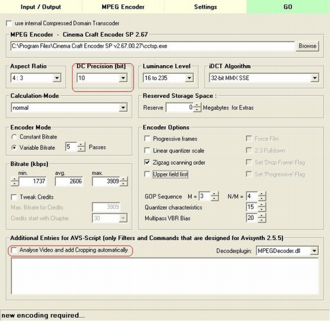Select Constant Bitrate radio button
The width and height of the screenshot is (330, 321).
point(14,137)
